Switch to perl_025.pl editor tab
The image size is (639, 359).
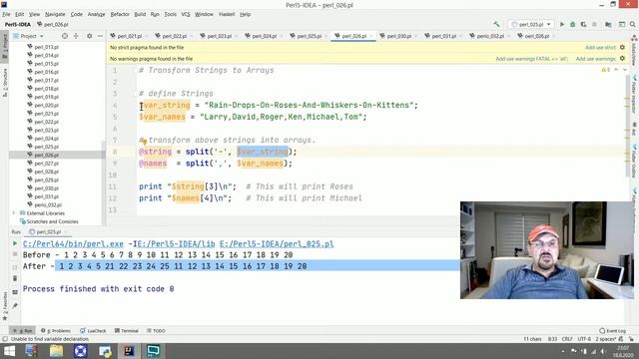(x=309, y=36)
